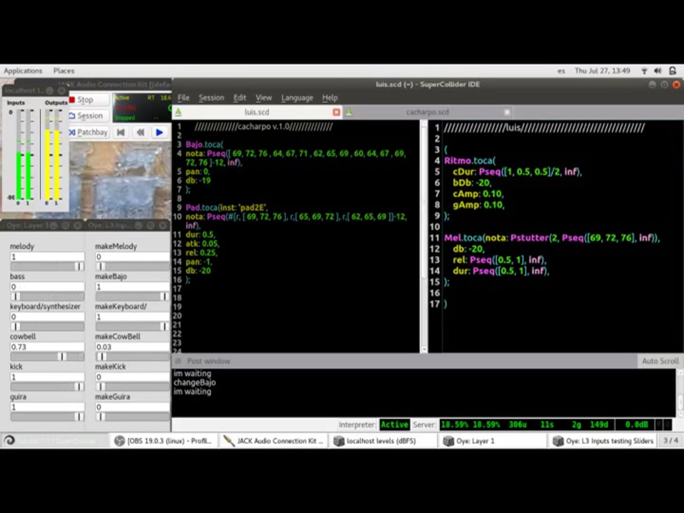Screen dimensions: 684x513
Task: Close the cacharpo.scd tab
Action: (507, 112)
